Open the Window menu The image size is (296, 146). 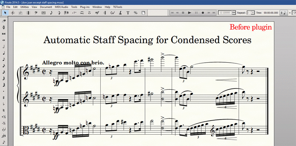click(97, 7)
